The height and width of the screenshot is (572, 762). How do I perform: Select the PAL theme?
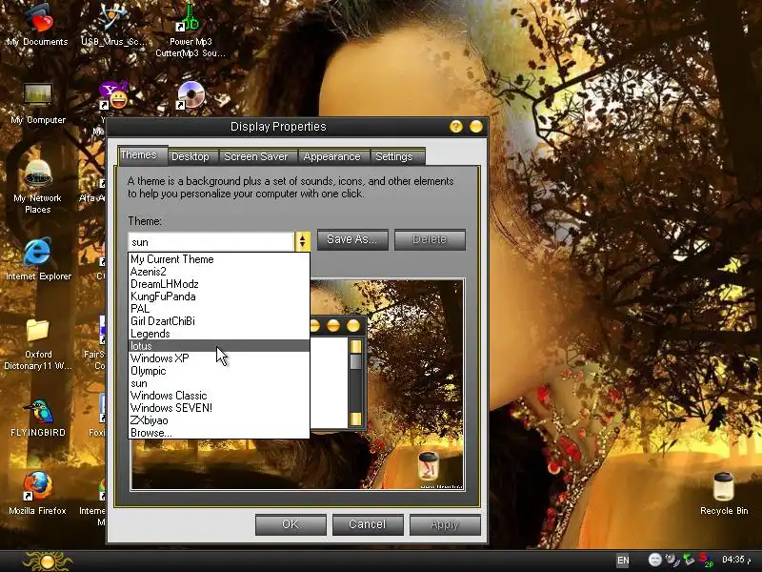point(219,309)
